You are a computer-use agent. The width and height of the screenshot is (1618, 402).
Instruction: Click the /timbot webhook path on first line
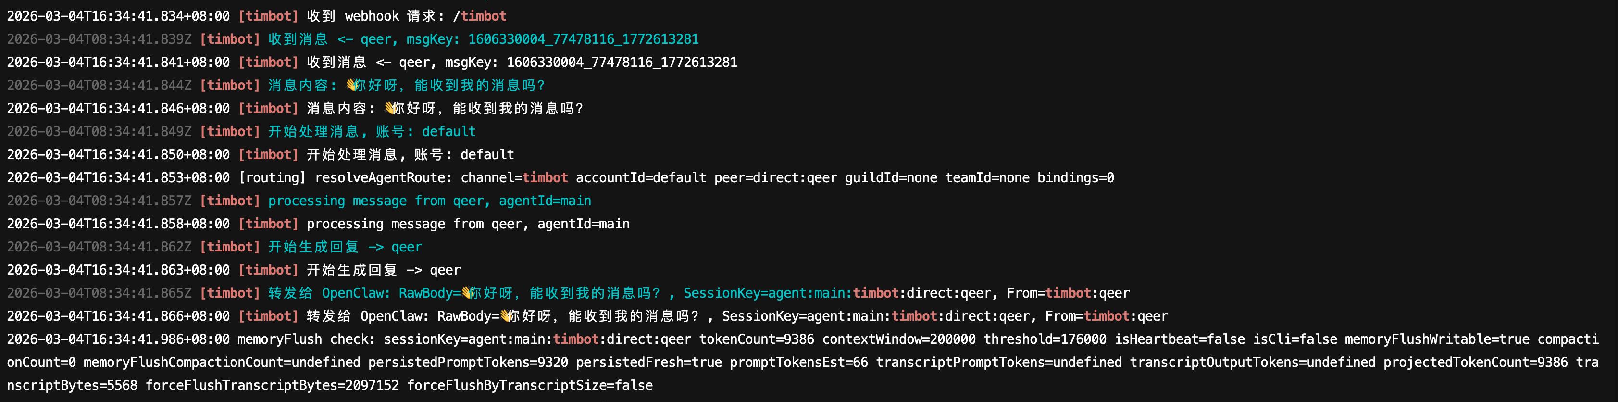coord(479,16)
